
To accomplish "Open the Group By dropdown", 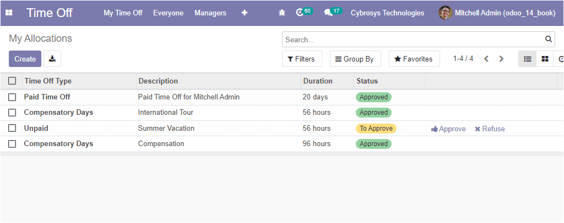I will (x=355, y=59).
